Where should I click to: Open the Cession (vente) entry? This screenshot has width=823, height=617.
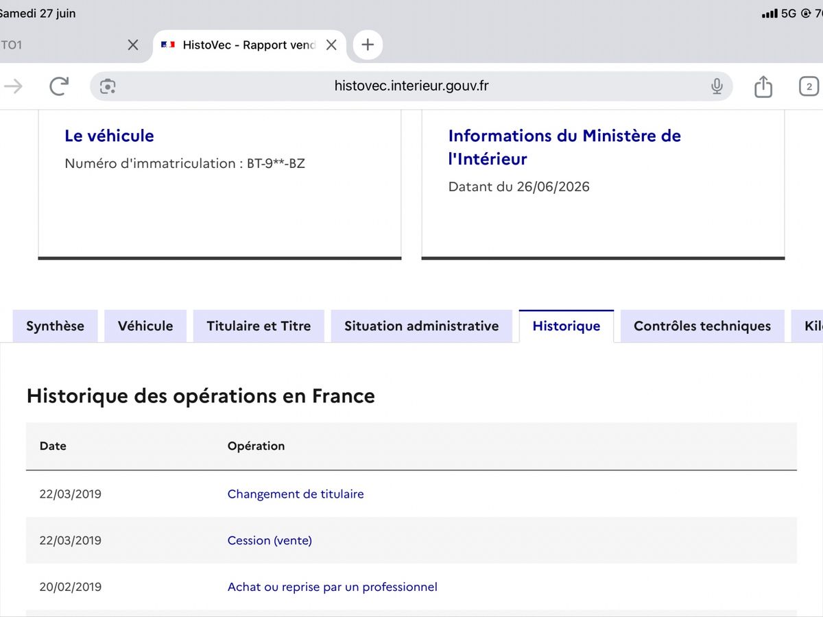[x=270, y=540]
